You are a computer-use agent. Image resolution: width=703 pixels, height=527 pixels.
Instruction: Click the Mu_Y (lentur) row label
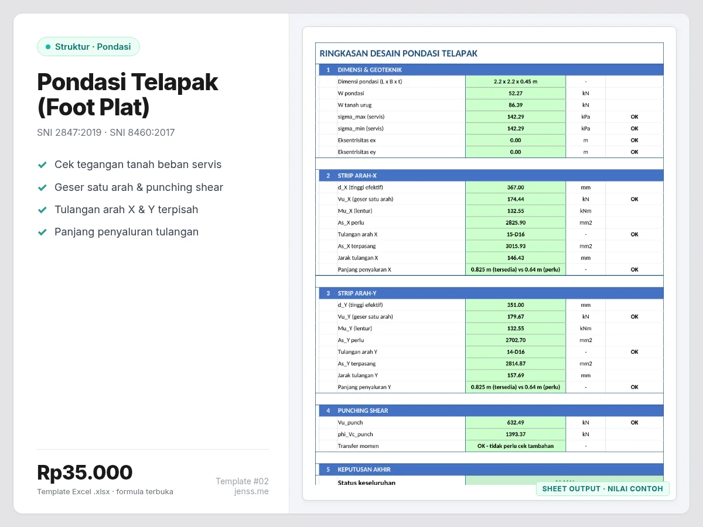355,328
